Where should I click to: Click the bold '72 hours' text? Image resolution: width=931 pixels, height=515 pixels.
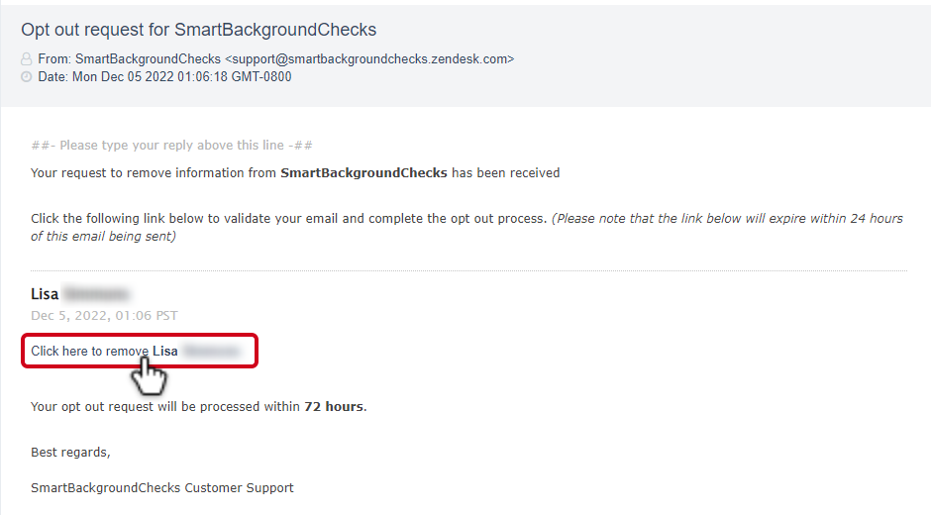coord(336,406)
